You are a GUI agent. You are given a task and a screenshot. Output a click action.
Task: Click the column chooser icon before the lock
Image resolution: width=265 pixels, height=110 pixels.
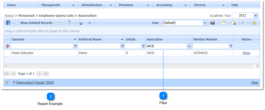[244, 23]
